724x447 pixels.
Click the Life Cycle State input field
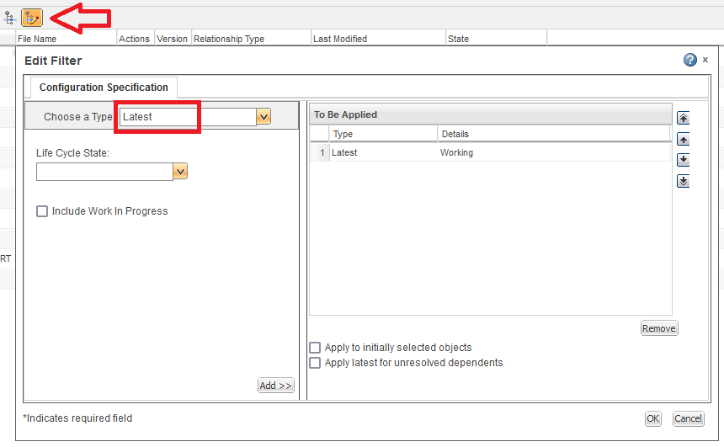(104, 172)
